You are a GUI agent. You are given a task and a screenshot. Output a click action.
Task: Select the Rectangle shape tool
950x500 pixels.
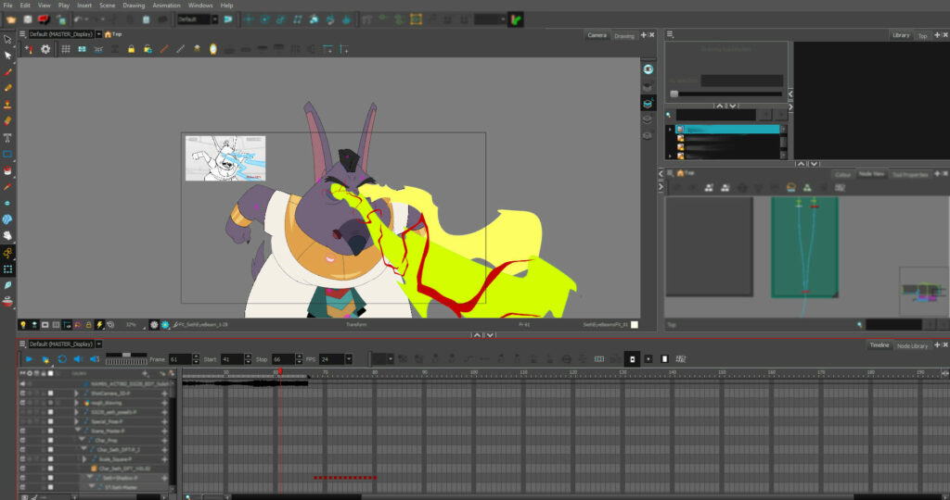click(7, 155)
